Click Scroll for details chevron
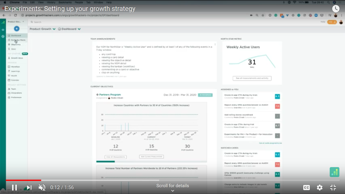345x194 pixels. (x=173, y=191)
